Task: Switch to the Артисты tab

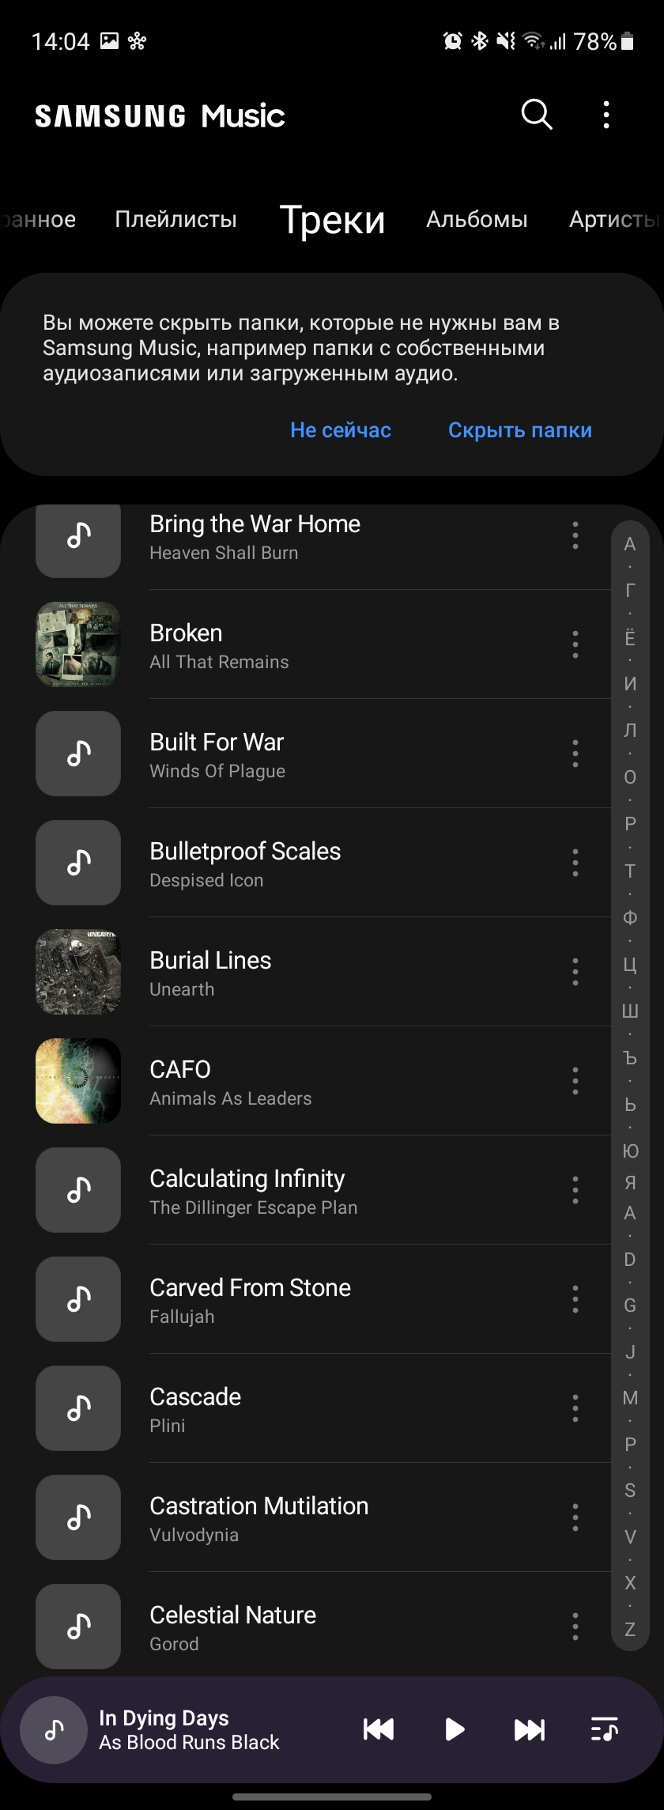Action: (613, 219)
